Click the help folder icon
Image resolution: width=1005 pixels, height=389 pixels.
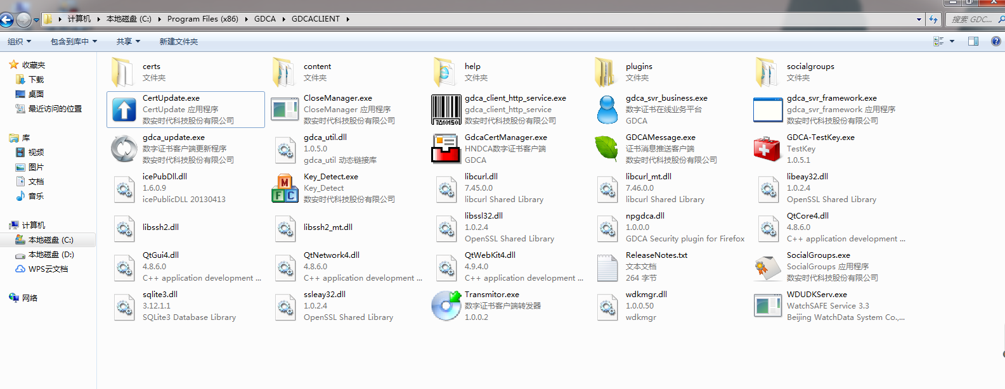pyautogui.click(x=445, y=72)
